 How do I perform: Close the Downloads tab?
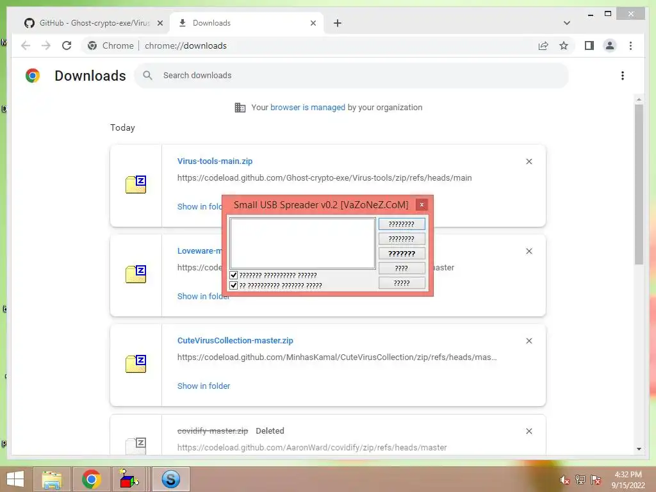click(313, 23)
